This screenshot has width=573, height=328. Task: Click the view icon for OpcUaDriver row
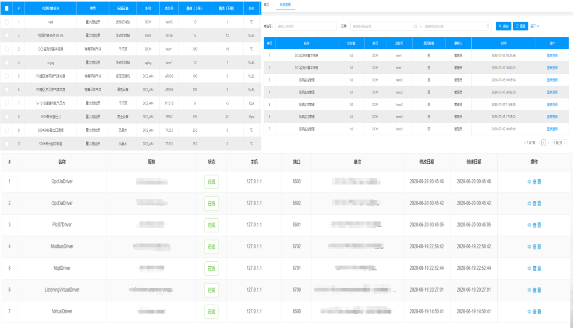point(529,182)
